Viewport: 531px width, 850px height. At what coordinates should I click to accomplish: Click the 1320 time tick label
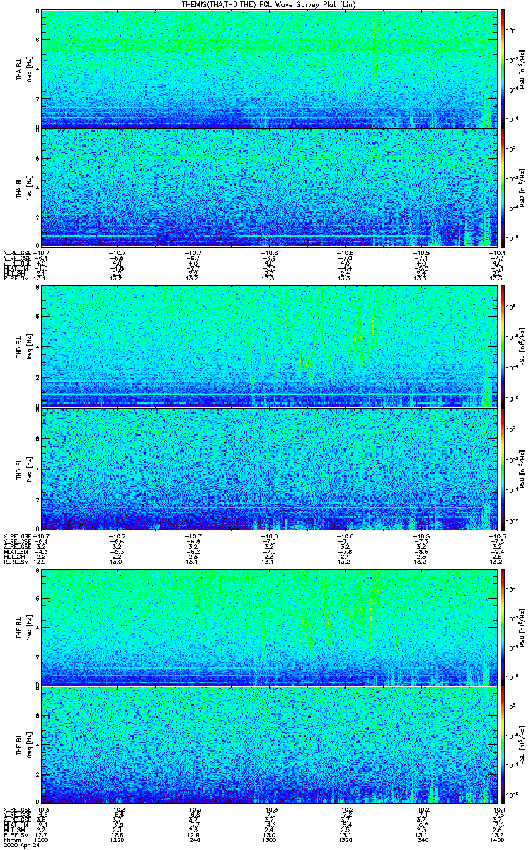tap(344, 839)
